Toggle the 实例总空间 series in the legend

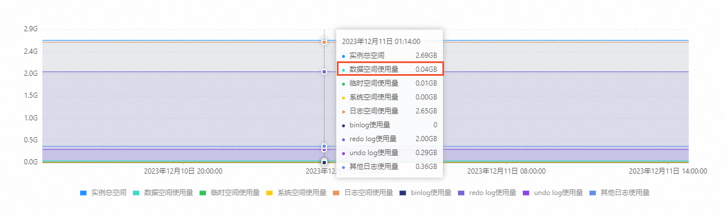point(103,193)
